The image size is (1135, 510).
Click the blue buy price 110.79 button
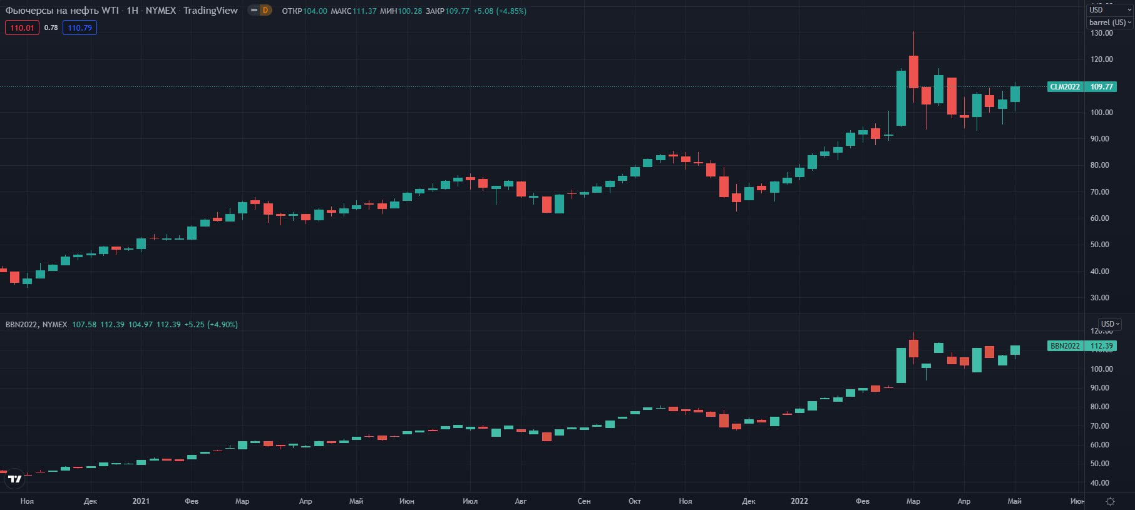click(80, 28)
